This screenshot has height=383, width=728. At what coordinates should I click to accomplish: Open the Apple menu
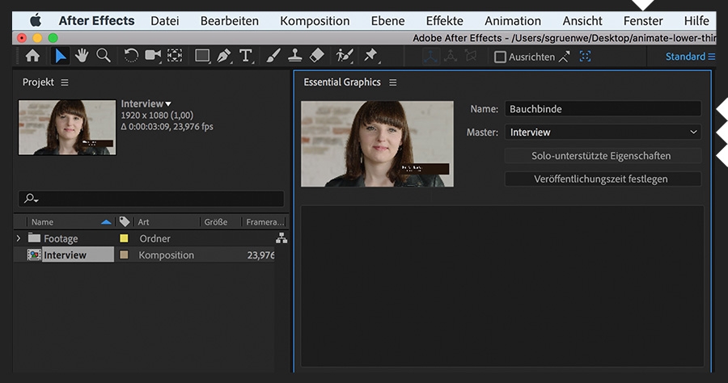pyautogui.click(x=36, y=21)
